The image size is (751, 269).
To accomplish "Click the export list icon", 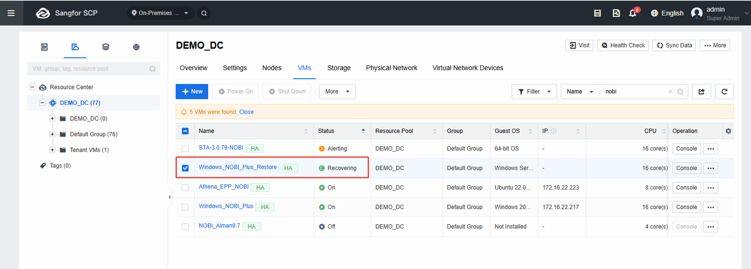I will pos(701,92).
